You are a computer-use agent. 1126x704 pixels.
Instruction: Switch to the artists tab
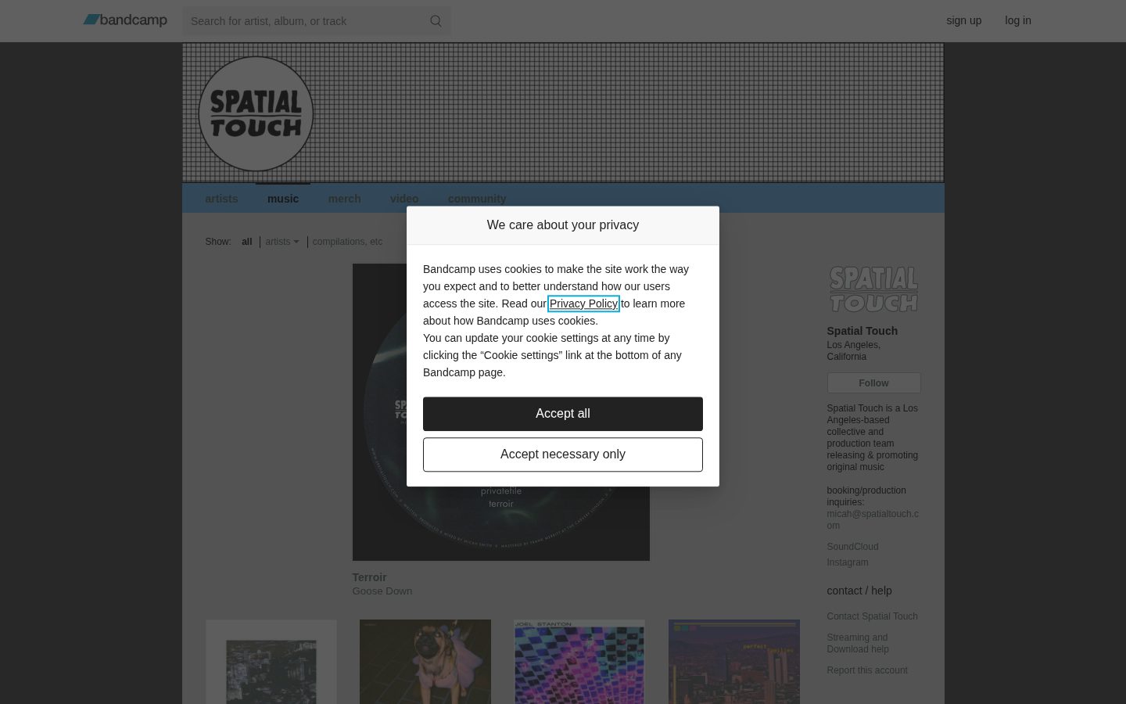221,199
